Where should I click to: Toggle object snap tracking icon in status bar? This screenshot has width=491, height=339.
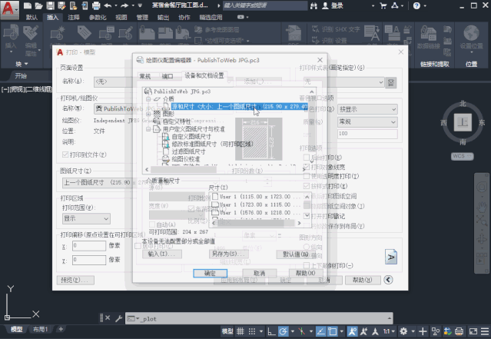point(320,331)
